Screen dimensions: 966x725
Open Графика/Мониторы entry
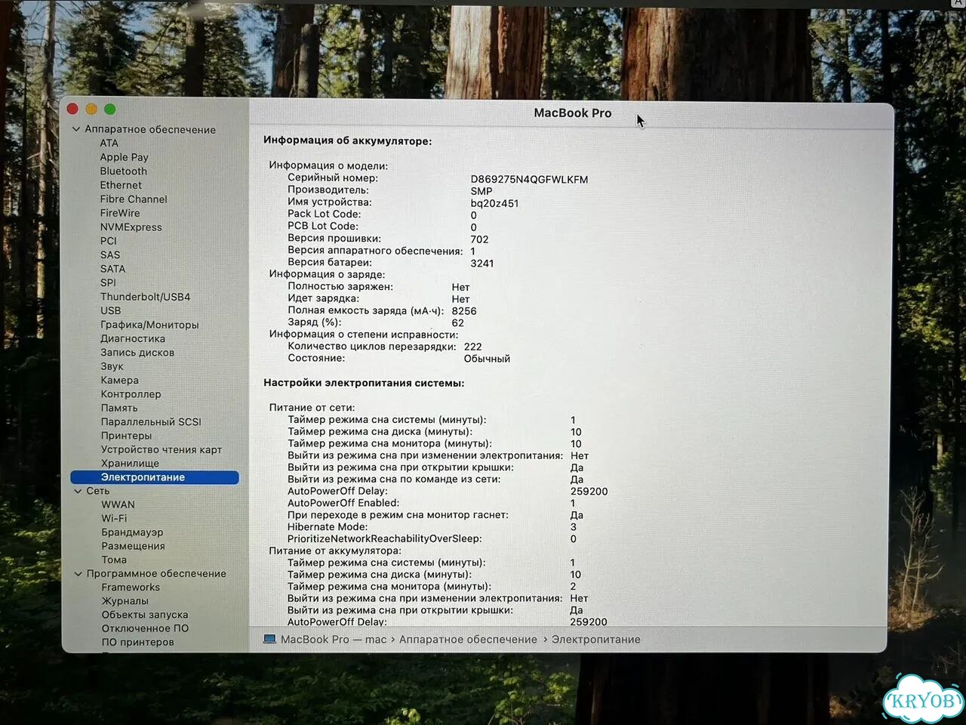(x=150, y=325)
